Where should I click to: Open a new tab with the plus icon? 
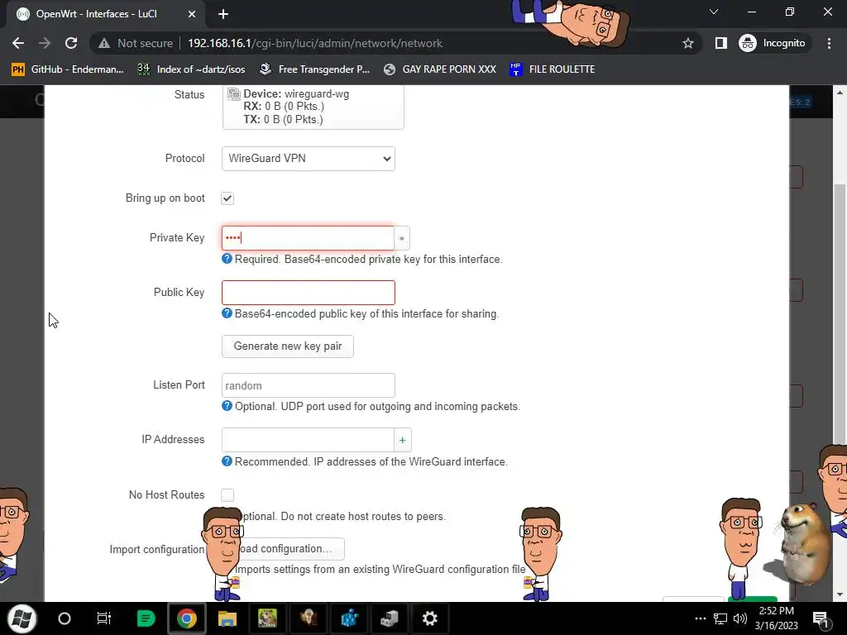[223, 14]
